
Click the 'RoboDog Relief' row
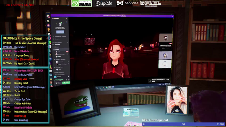click(x=16, y=83)
